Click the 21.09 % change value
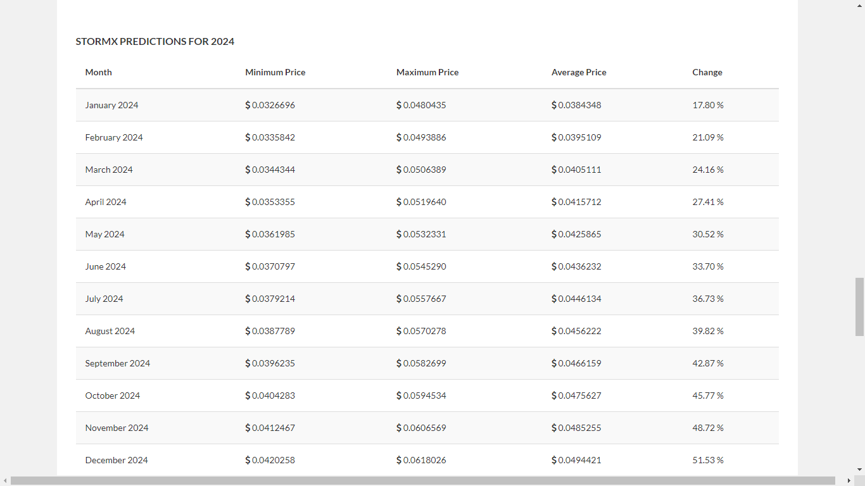 click(x=708, y=137)
